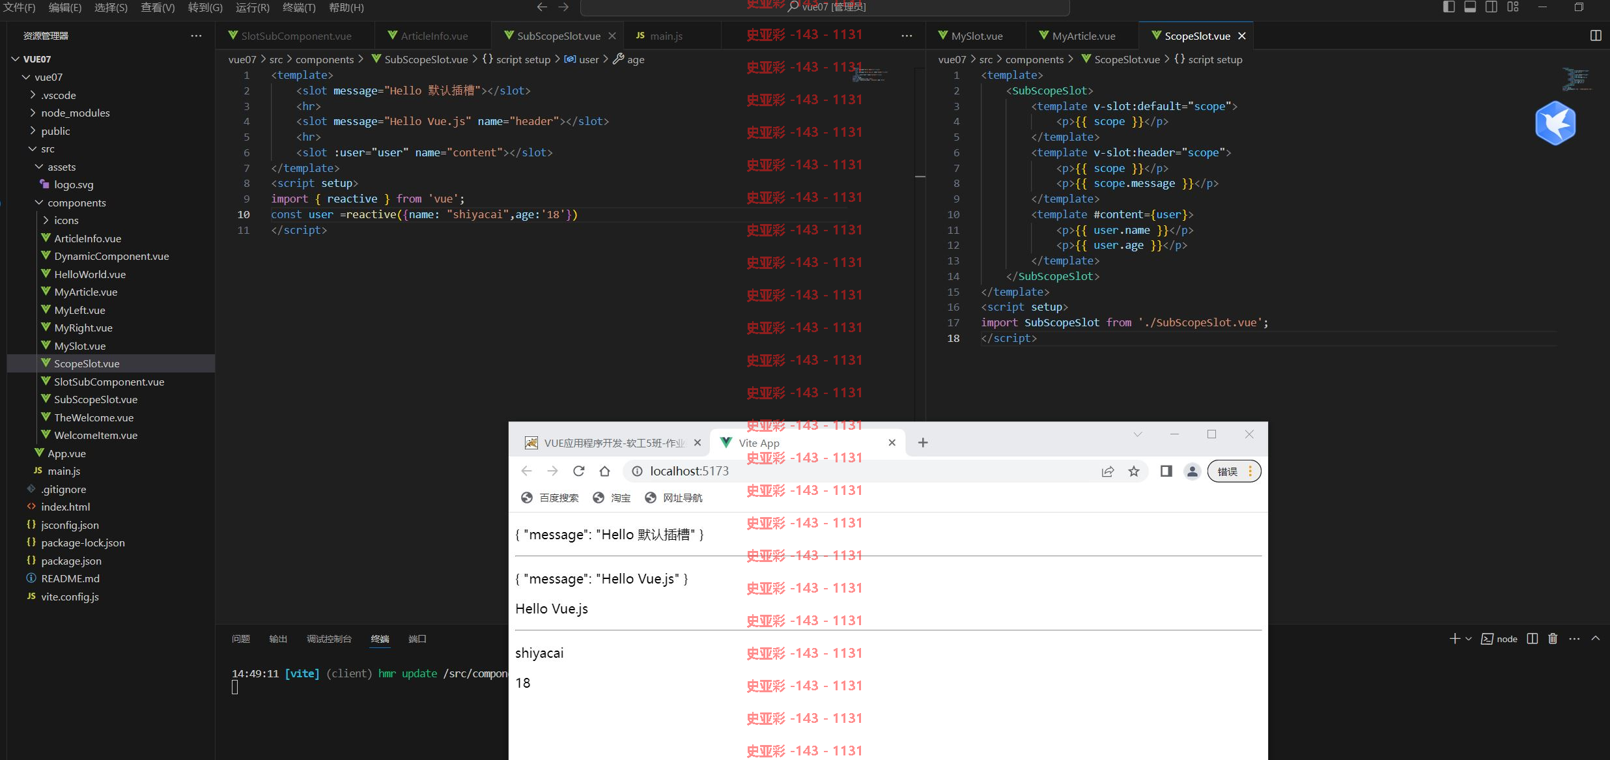1610x760 pixels.
Task: Click the blue bird floating assistant icon
Action: tap(1555, 123)
